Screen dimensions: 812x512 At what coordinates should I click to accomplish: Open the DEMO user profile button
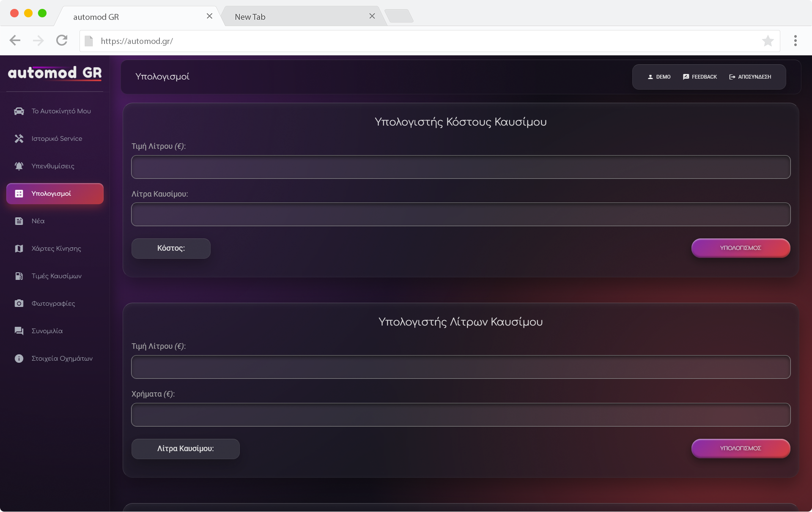pos(659,77)
